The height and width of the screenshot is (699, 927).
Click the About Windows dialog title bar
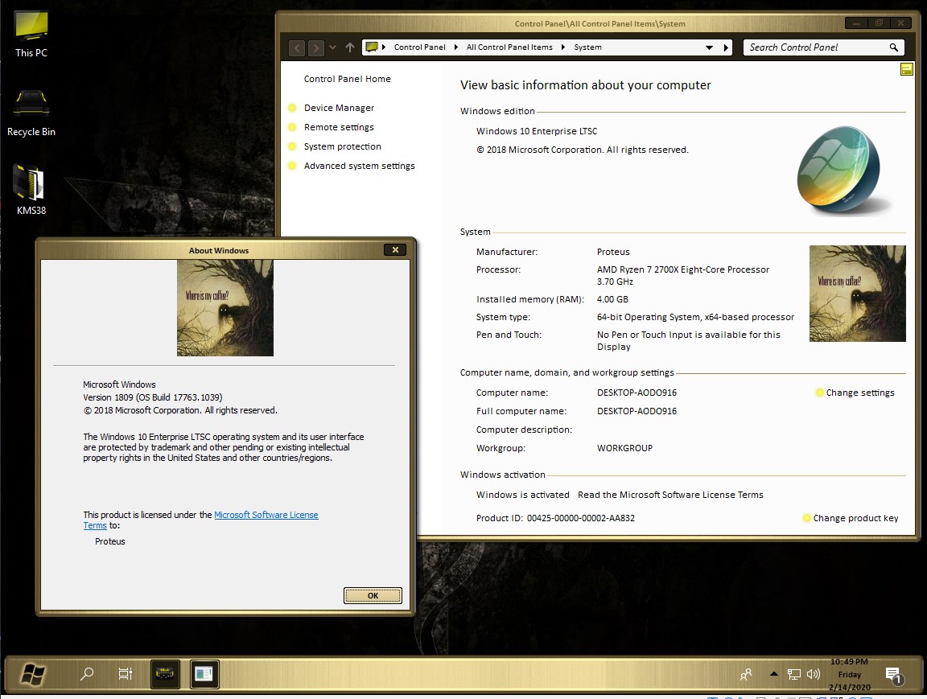[219, 250]
